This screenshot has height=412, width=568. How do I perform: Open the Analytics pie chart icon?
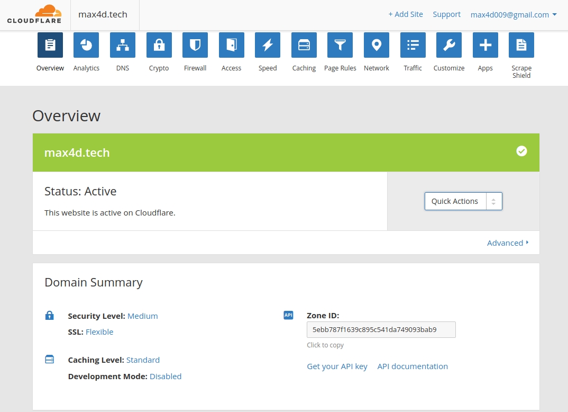[x=86, y=45]
